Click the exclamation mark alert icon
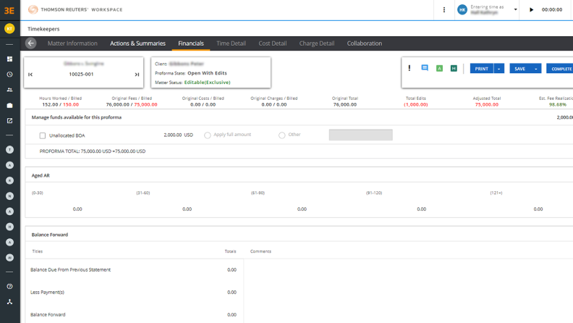The width and height of the screenshot is (573, 323). 409,68
